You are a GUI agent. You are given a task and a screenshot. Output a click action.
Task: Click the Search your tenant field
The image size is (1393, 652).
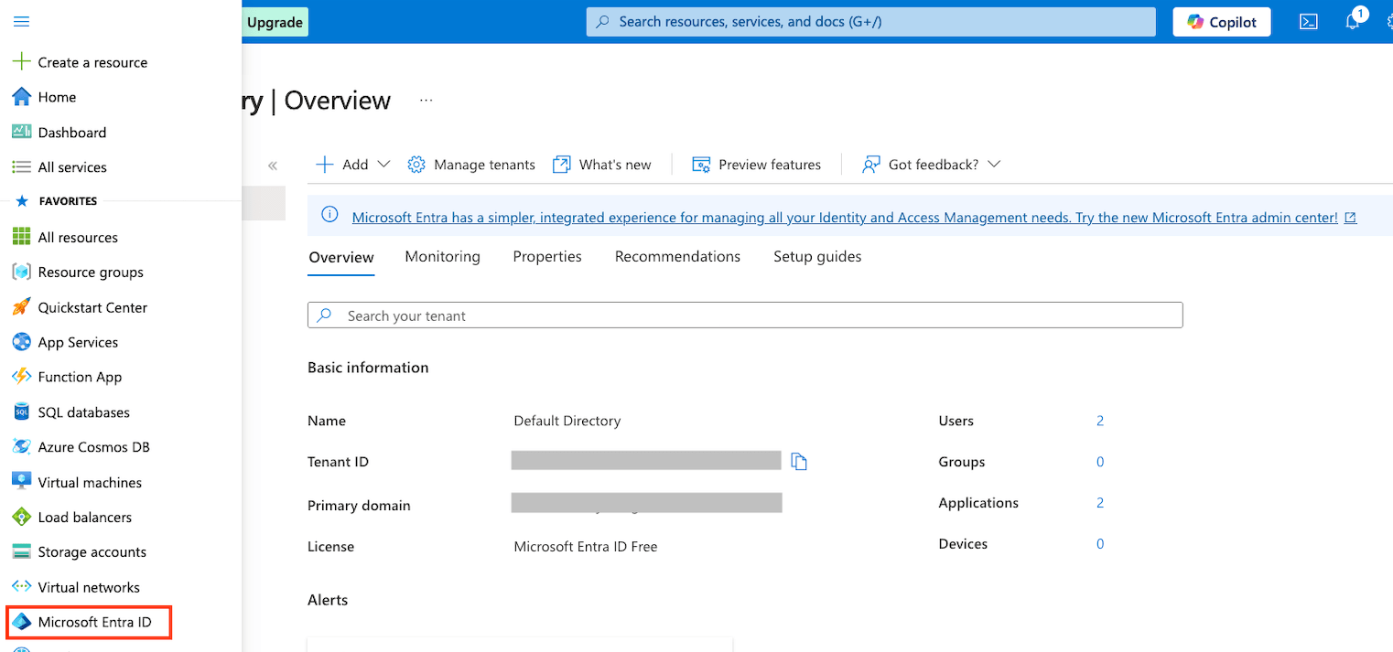click(x=745, y=315)
